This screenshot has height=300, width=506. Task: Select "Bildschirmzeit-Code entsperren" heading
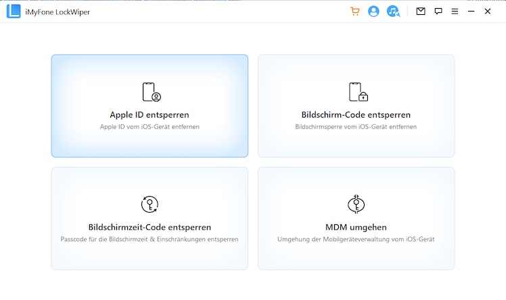[149, 227]
